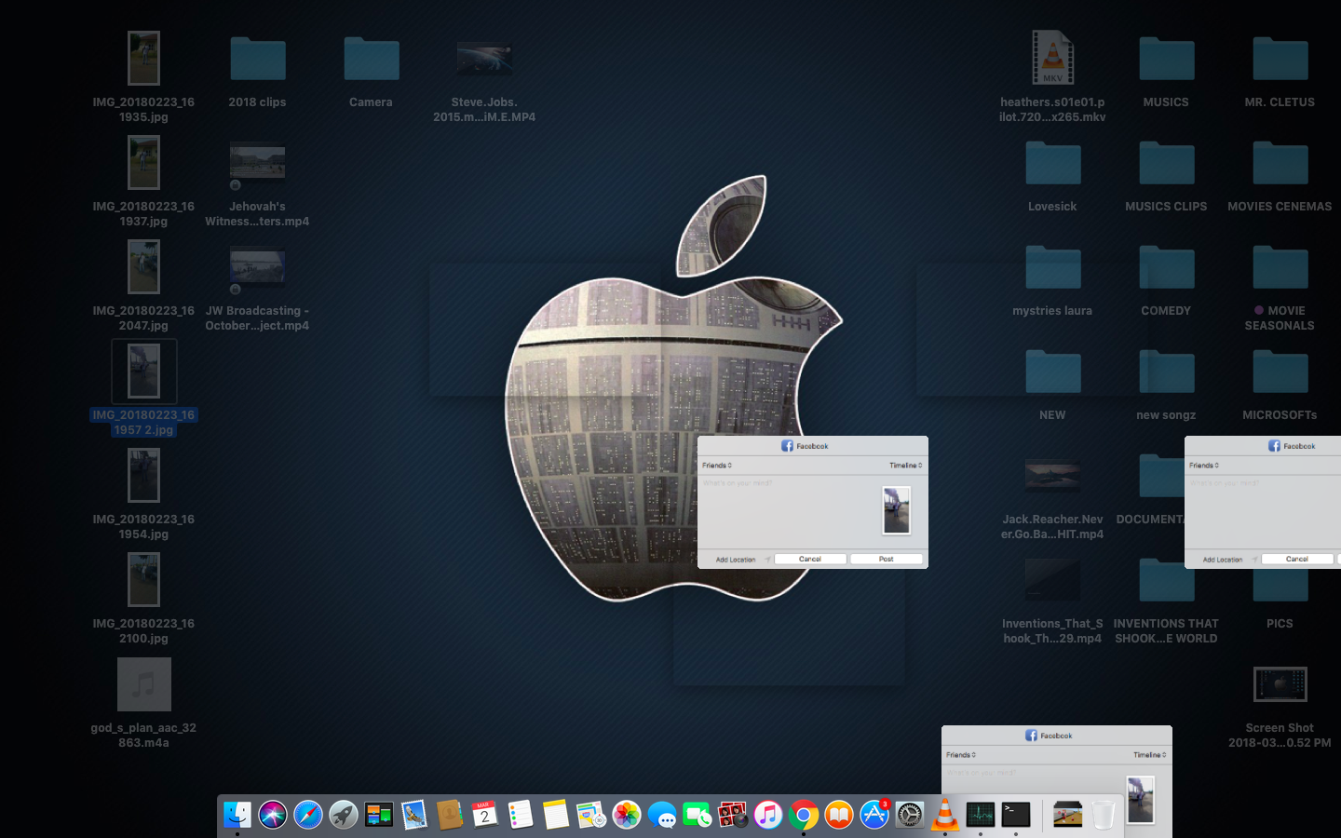Open Terminal in the dock
This screenshot has width=1341, height=838.
coord(1016,815)
